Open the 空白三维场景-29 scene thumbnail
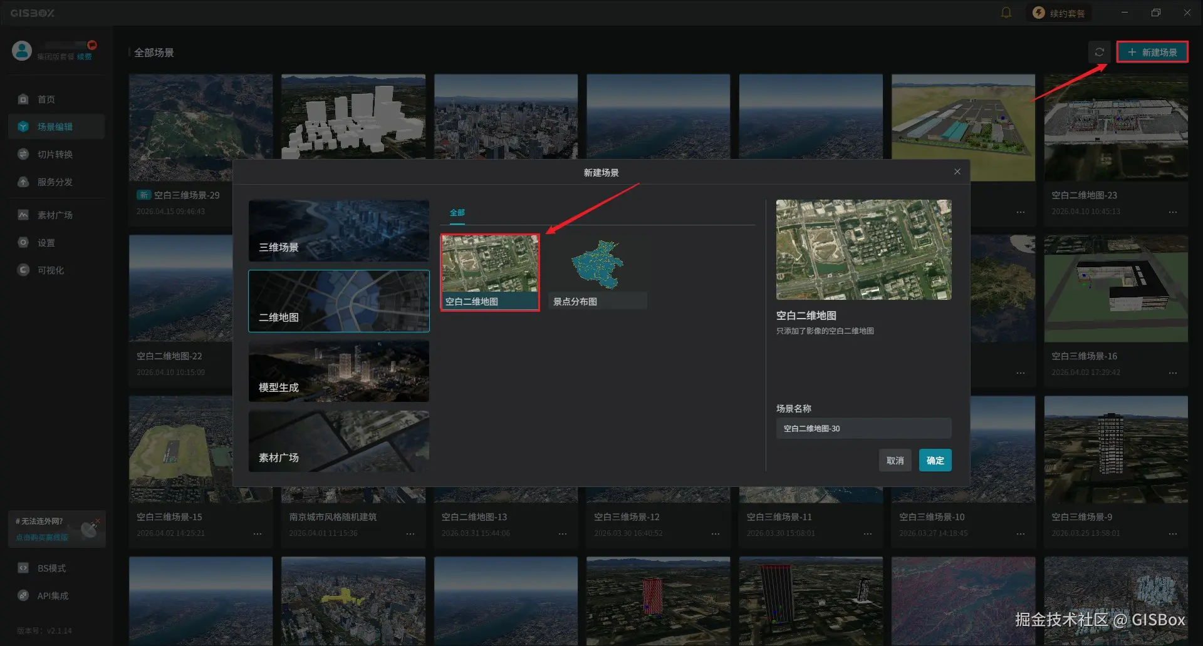 coord(200,128)
